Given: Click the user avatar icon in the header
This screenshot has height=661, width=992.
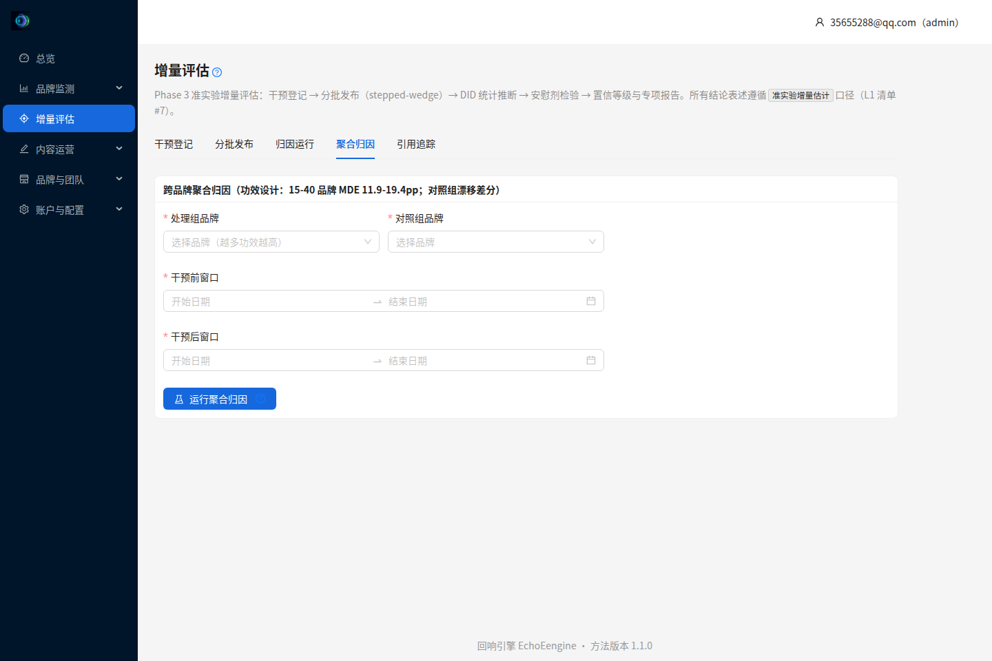Looking at the screenshot, I should point(820,23).
